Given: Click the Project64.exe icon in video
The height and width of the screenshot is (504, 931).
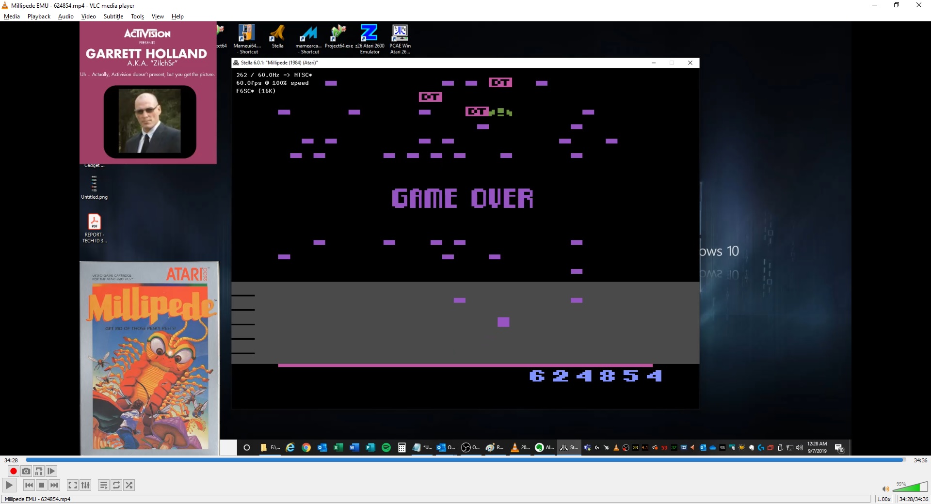Looking at the screenshot, I should point(338,37).
